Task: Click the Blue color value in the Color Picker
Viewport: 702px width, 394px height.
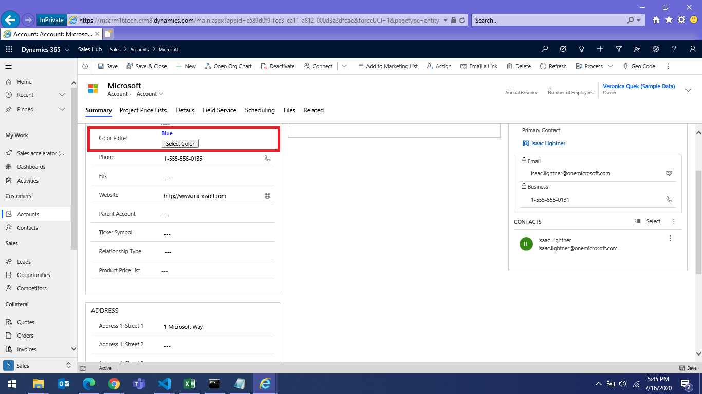Action: click(167, 133)
